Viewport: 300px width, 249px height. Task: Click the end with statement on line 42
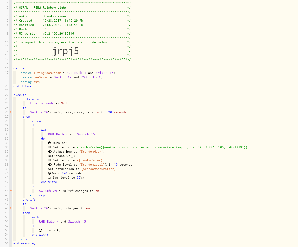49,182
